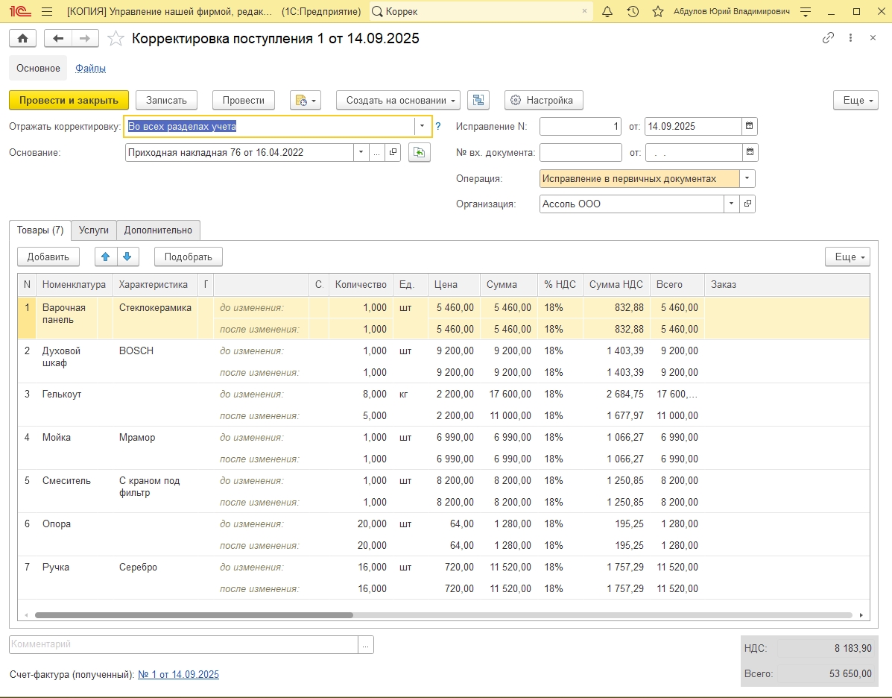Choose basis document via the ellipsis button
The height and width of the screenshot is (698, 892).
(x=376, y=153)
